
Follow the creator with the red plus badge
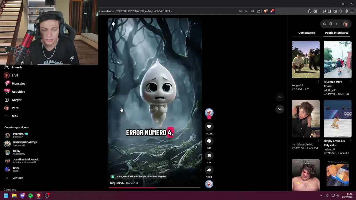click(x=209, y=117)
